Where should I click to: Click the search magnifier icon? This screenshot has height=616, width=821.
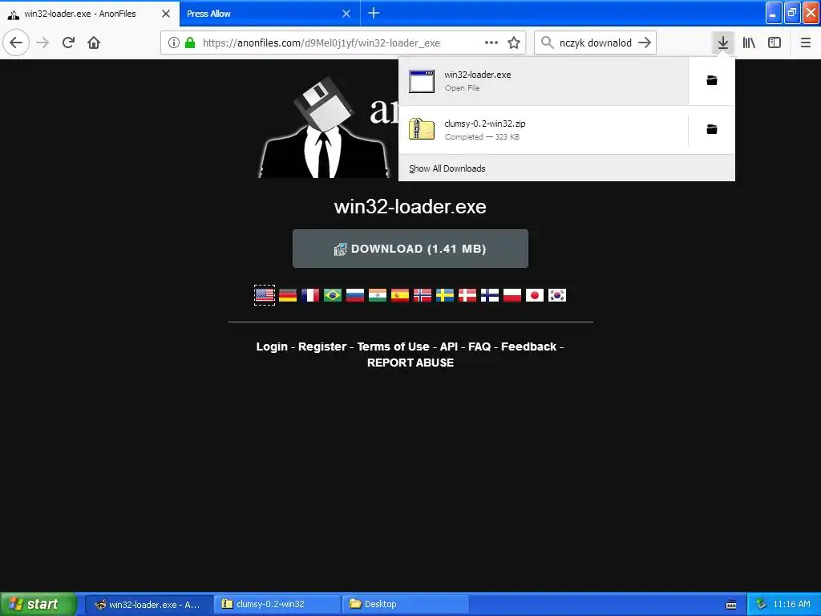[547, 43]
